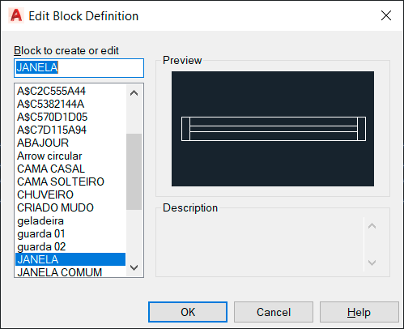Click the JANELA block preview image

click(273, 129)
